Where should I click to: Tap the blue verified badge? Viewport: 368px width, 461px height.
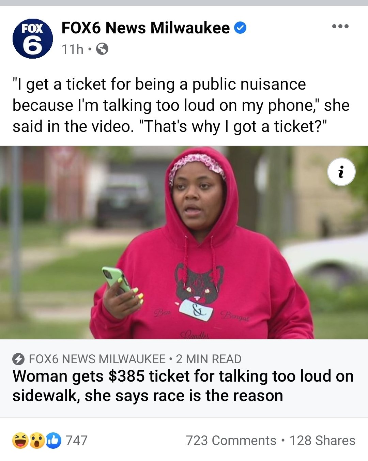point(241,28)
